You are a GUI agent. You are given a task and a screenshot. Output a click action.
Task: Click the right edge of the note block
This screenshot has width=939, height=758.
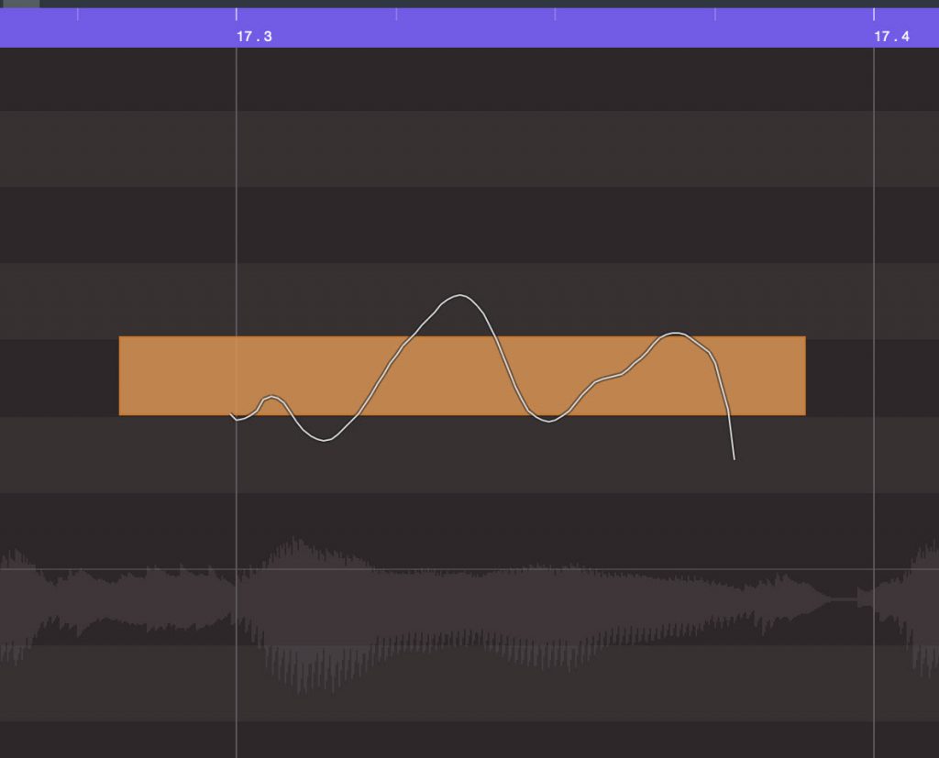804,376
